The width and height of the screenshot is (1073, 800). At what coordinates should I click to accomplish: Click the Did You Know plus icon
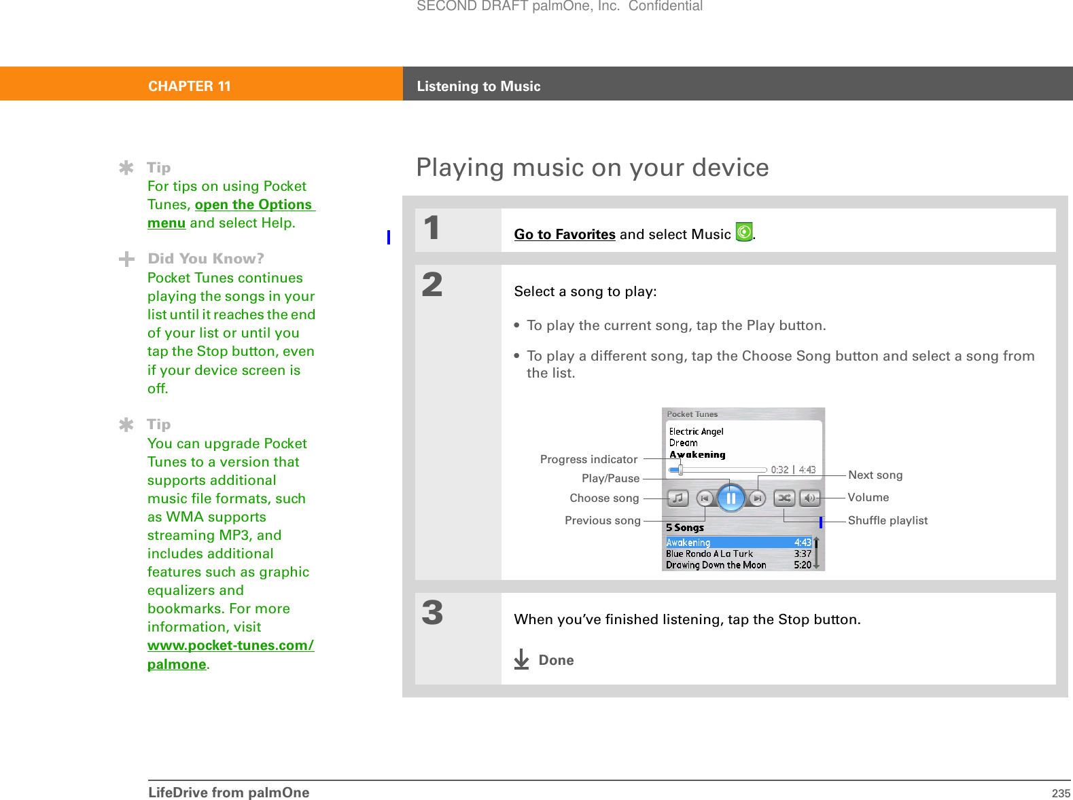click(x=126, y=259)
